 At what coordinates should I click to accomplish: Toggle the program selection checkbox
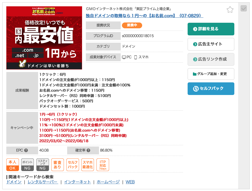[x=244, y=8]
